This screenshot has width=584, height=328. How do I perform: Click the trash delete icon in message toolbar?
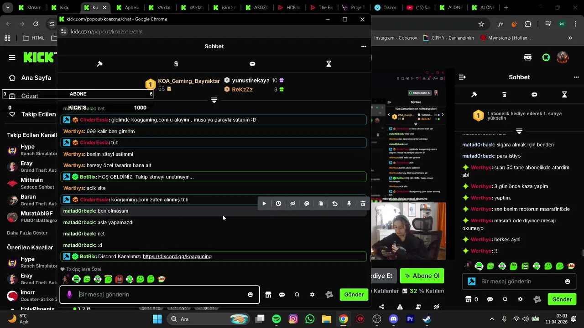click(363, 204)
